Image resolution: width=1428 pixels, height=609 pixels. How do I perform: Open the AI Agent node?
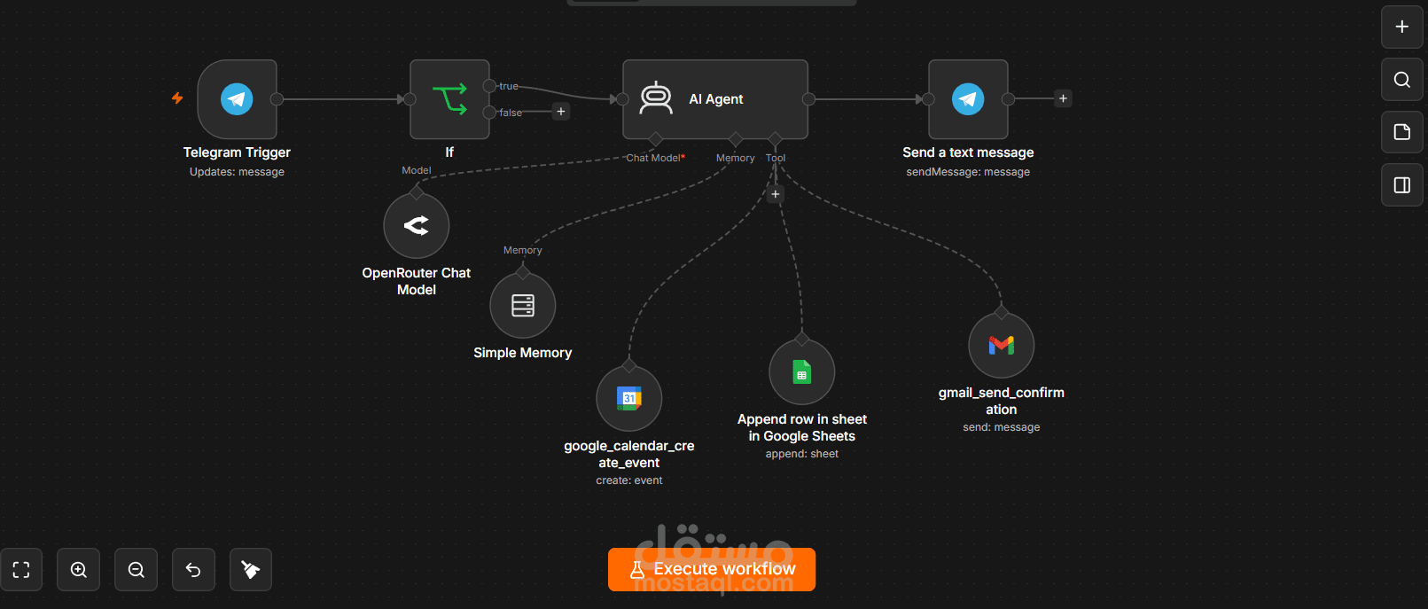tap(715, 99)
